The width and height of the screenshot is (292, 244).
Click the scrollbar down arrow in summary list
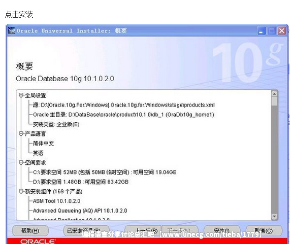click(x=274, y=217)
